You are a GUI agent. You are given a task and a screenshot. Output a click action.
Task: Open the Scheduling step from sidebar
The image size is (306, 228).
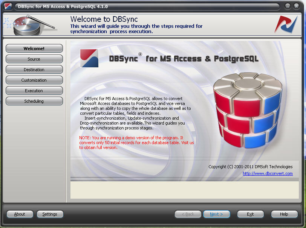coord(34,101)
